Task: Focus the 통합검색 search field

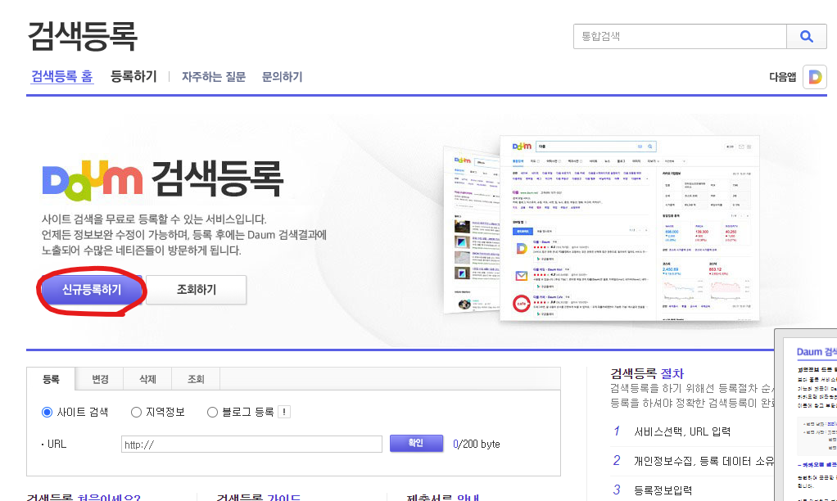Action: pyautogui.click(x=680, y=36)
